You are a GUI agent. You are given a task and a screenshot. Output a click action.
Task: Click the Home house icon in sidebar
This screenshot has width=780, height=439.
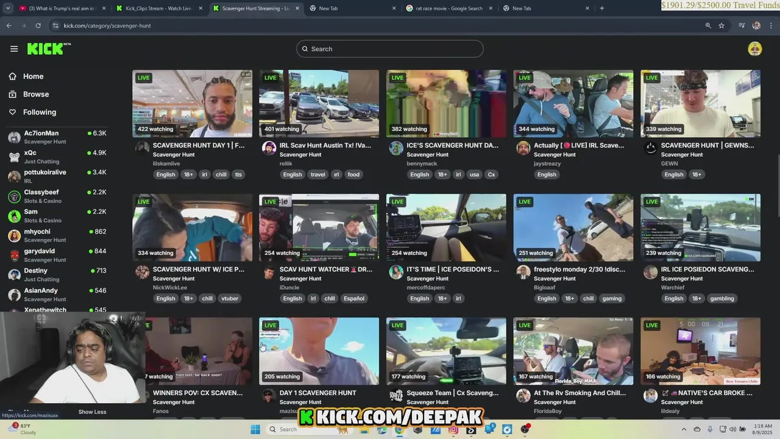[12, 76]
